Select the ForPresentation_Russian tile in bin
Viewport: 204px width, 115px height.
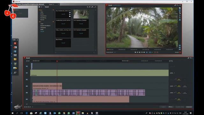81,24
